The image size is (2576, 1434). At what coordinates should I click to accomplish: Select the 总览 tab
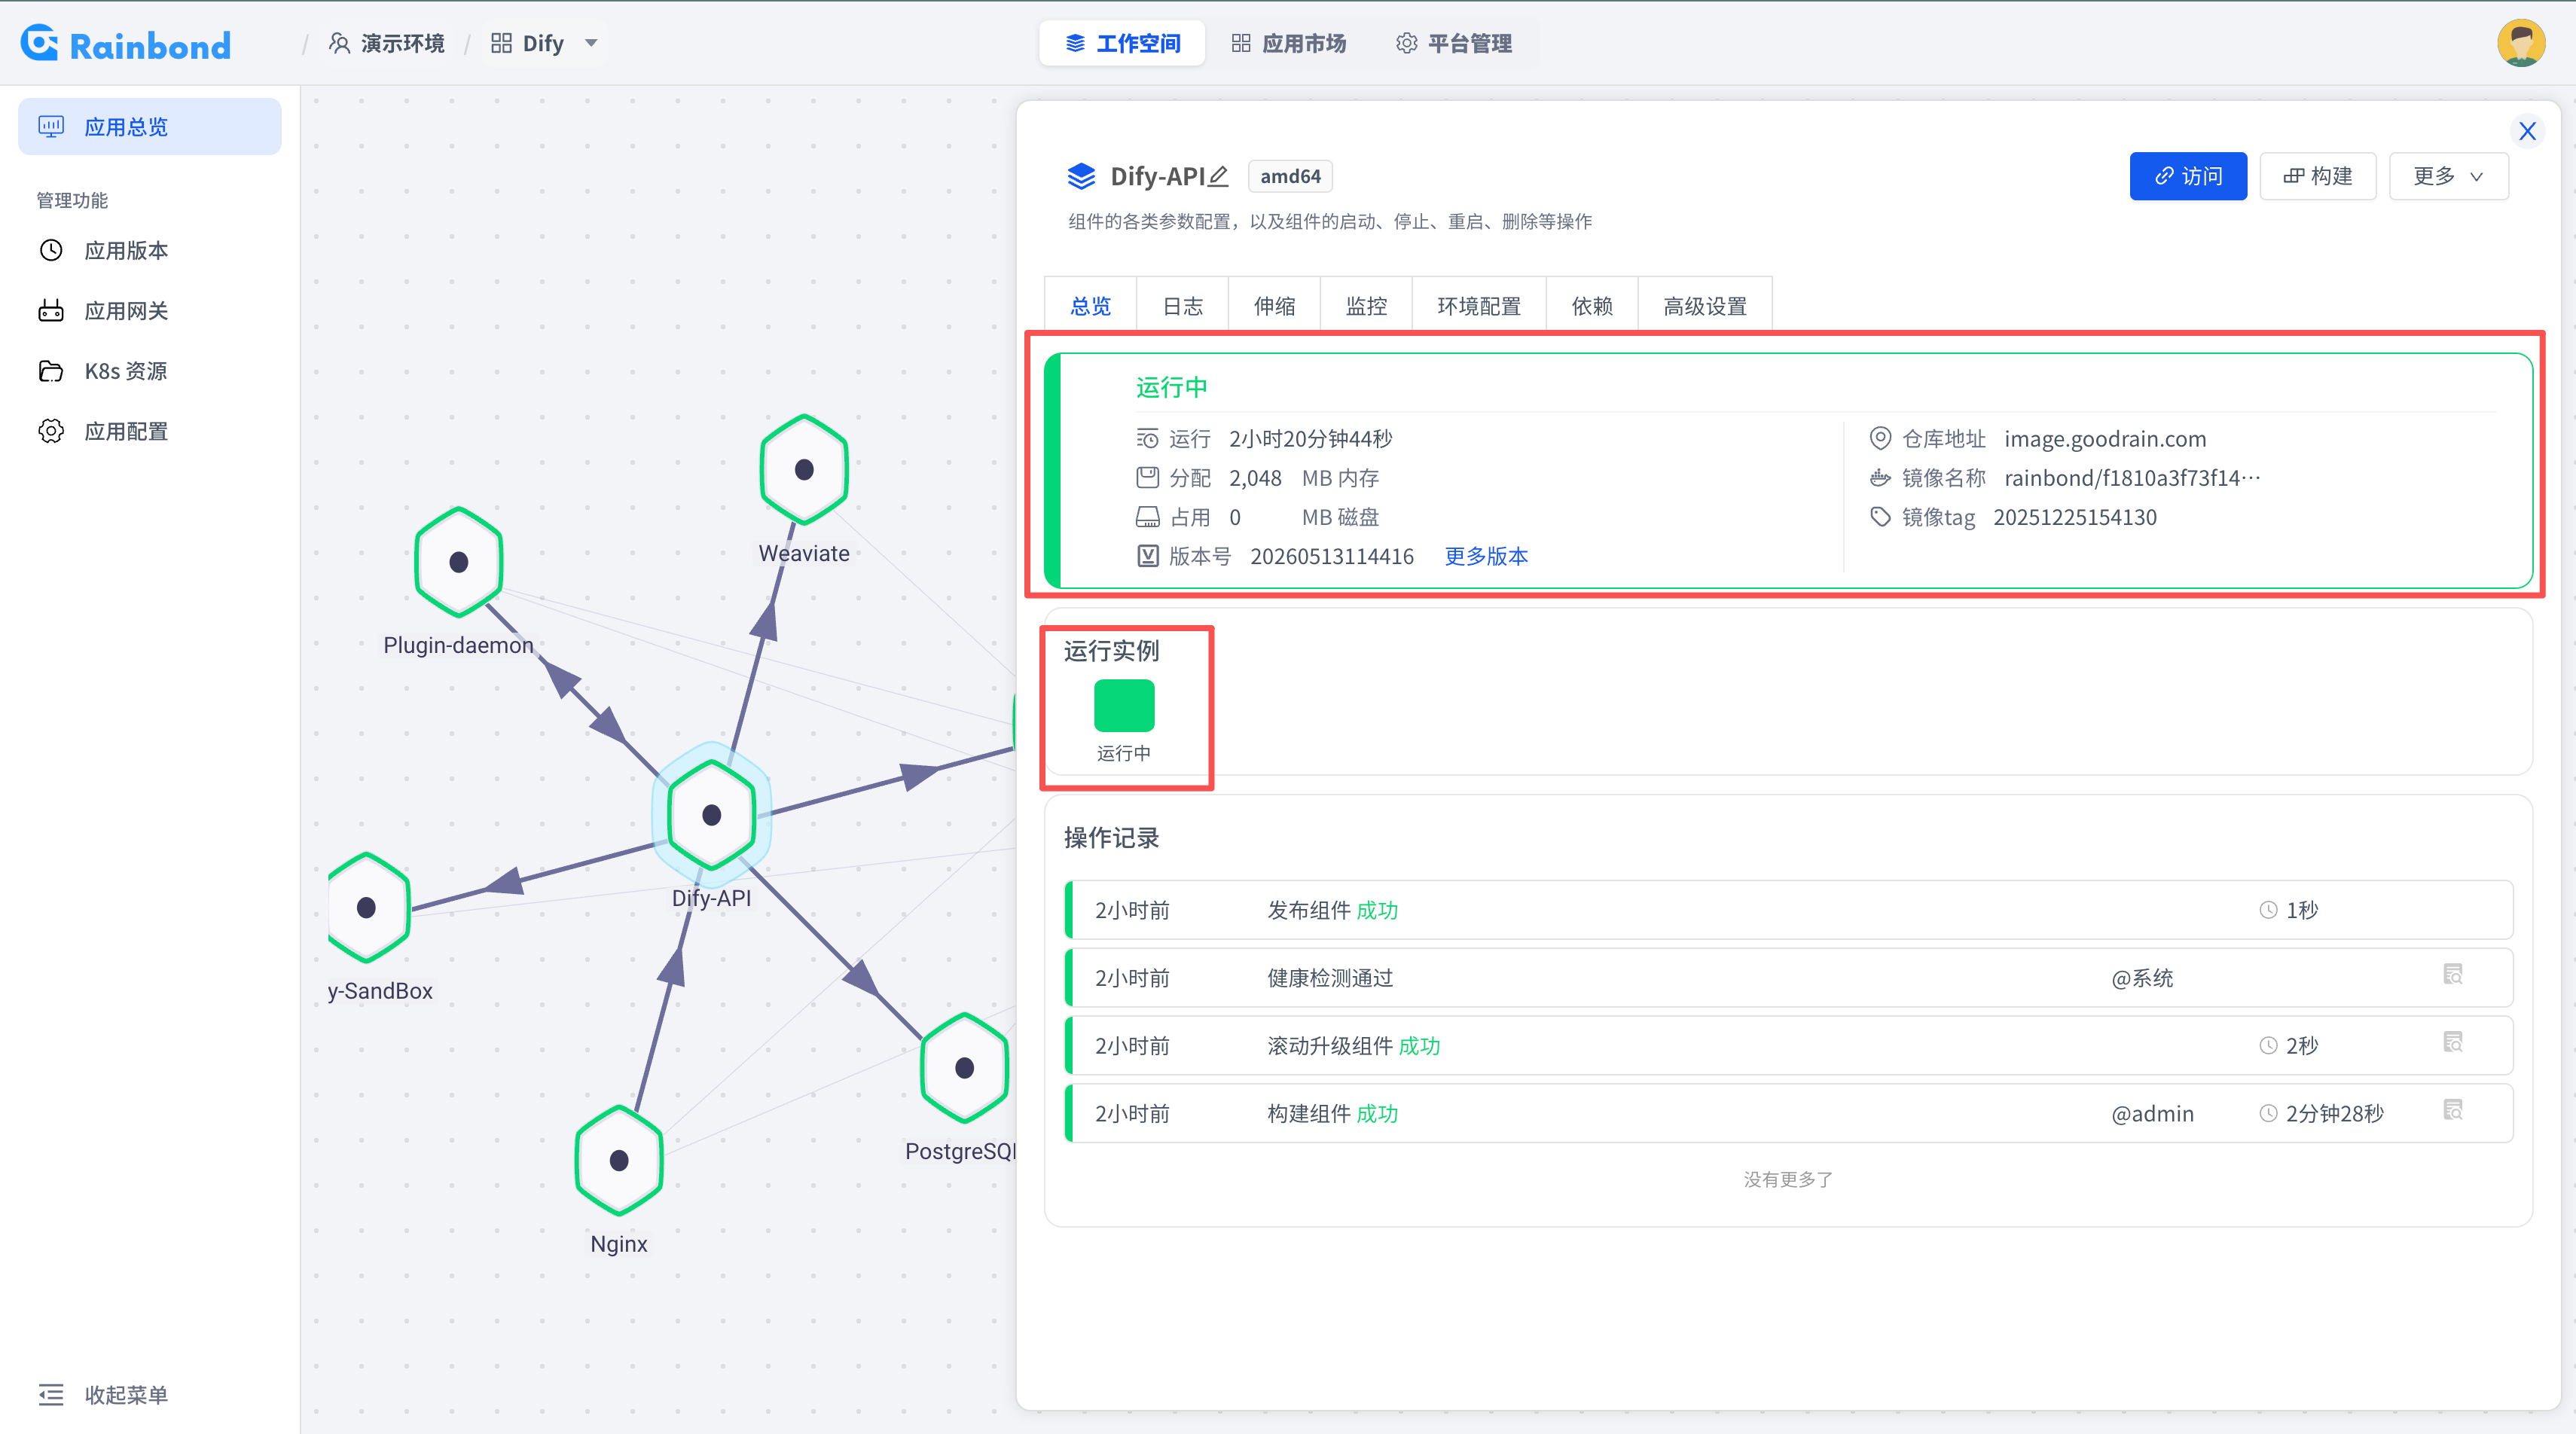pyautogui.click(x=1091, y=306)
